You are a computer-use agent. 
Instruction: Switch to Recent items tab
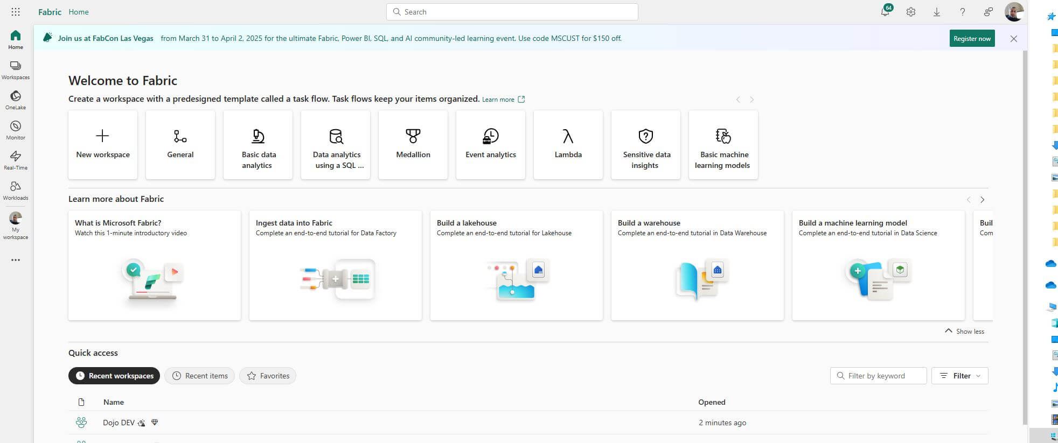click(200, 376)
